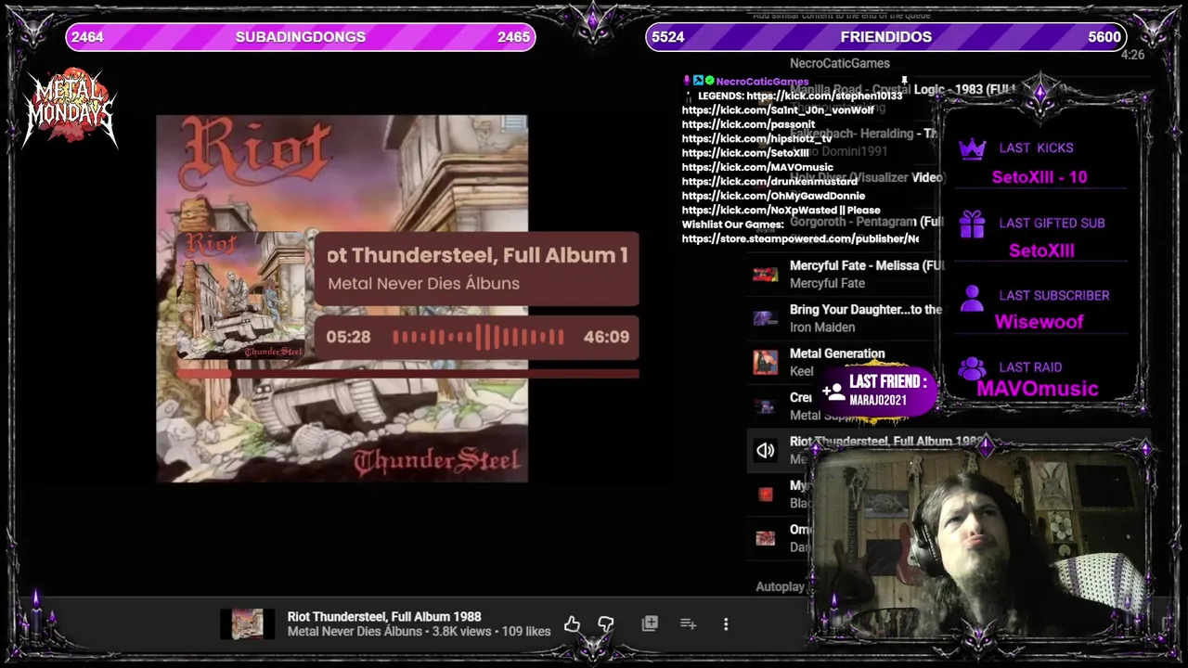
Task: Click the speaker icon on the playing queue row
Action: pyautogui.click(x=765, y=451)
